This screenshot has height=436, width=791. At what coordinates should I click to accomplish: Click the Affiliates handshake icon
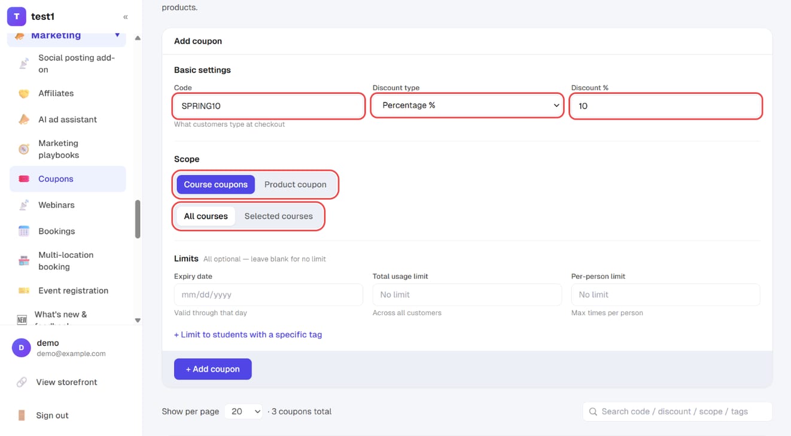24,93
